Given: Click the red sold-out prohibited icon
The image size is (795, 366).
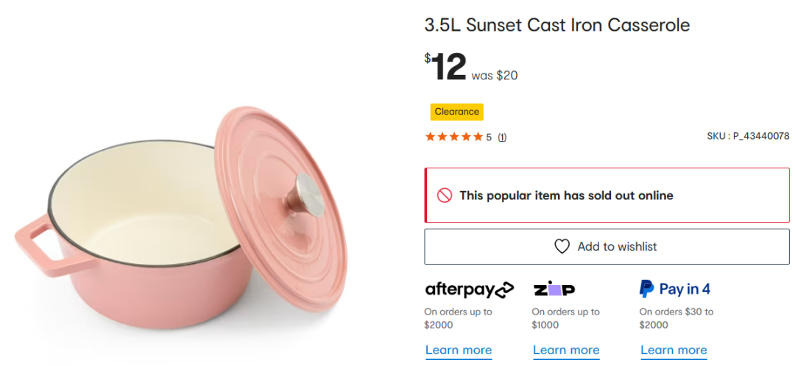Looking at the screenshot, I should (444, 195).
